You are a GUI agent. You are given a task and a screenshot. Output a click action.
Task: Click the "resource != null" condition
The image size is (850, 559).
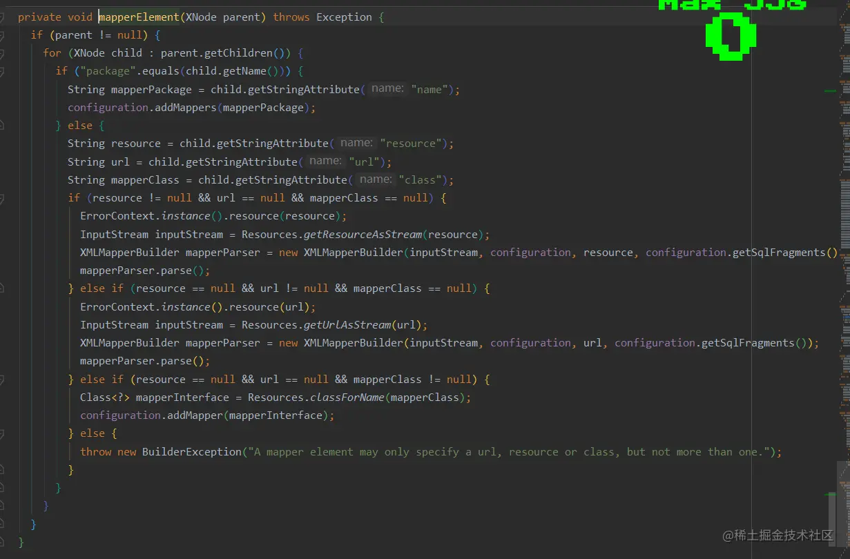(142, 198)
